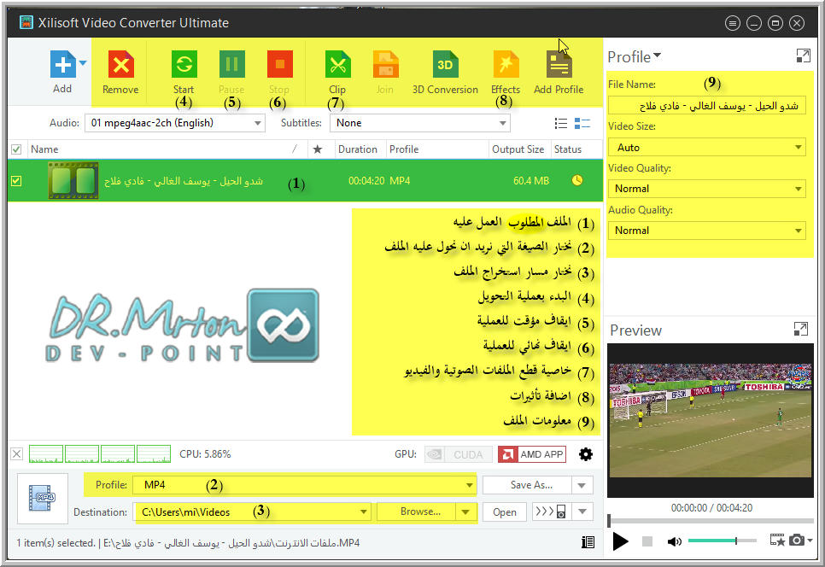This screenshot has width=825, height=567.
Task: Close the CPU usage graph panel
Action: point(17,454)
